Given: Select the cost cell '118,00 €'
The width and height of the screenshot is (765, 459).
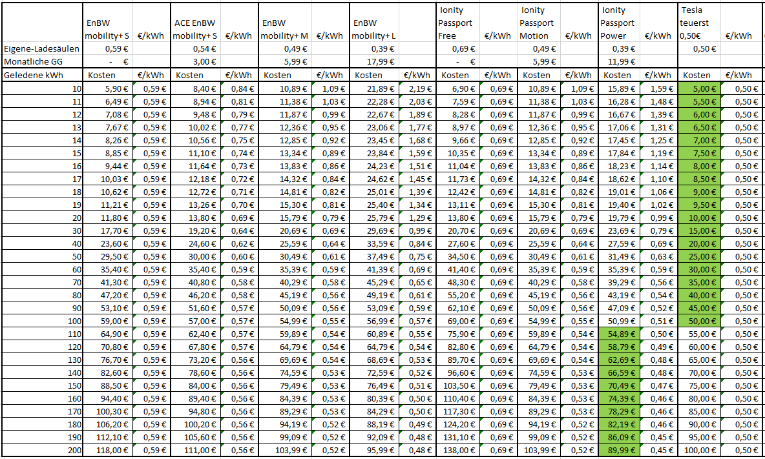Looking at the screenshot, I should (107, 450).
